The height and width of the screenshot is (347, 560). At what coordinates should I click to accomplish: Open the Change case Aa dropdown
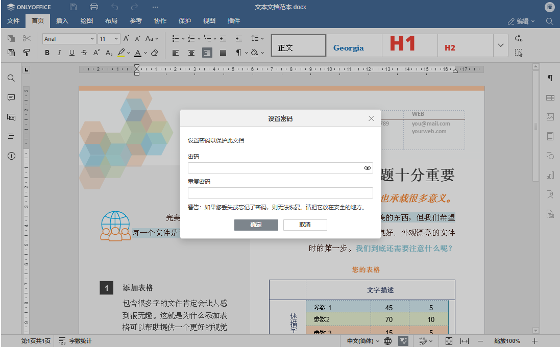point(152,38)
